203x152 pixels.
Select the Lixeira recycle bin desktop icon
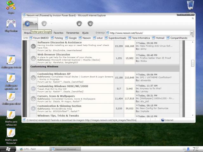point(190,6)
